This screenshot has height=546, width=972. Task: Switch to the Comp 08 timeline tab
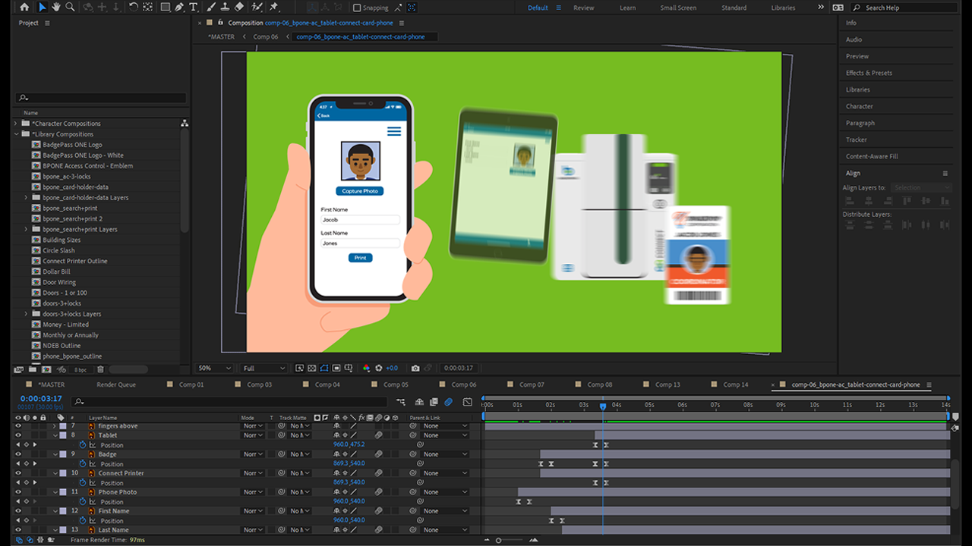(x=599, y=384)
